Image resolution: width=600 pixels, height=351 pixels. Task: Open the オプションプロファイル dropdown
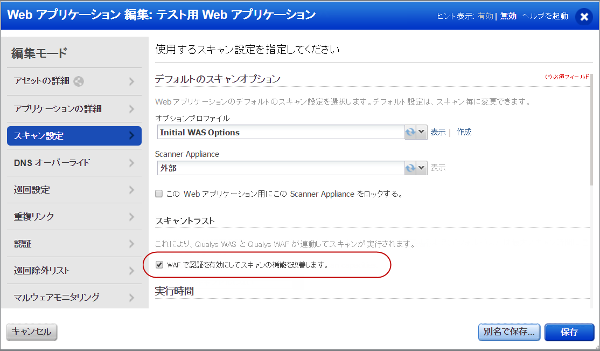coord(421,132)
